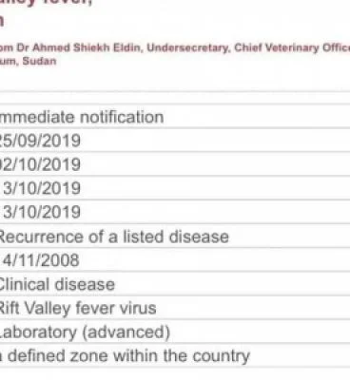Image resolution: width=350 pixels, height=380 pixels.
Task: Click 'Rift Valley fever virus' text
Action: click(77, 308)
